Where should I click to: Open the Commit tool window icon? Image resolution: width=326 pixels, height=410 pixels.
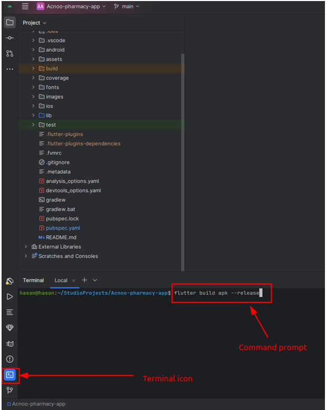9,38
